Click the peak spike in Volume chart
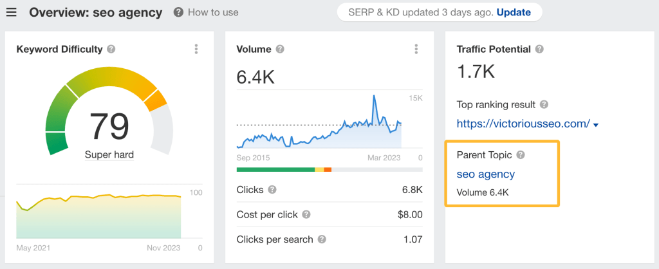The image size is (659, 269). coord(373,98)
